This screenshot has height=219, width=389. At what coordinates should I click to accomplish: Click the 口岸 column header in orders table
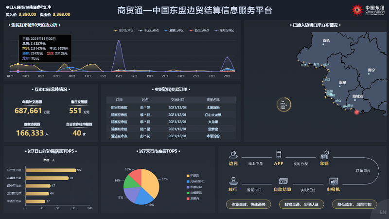click(119, 100)
